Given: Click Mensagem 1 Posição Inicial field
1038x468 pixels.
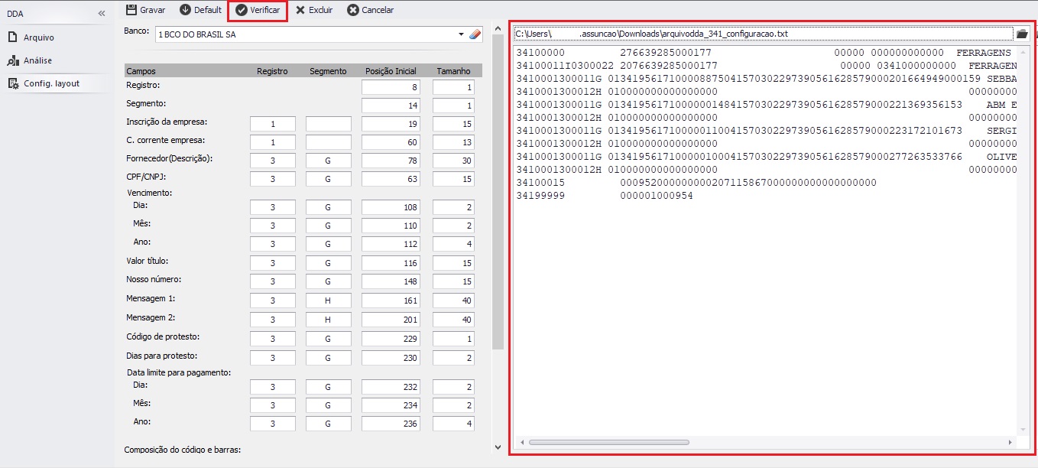Looking at the screenshot, I should [x=391, y=301].
